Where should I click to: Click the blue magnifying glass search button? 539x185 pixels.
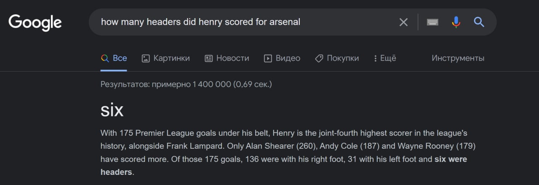[x=479, y=22]
